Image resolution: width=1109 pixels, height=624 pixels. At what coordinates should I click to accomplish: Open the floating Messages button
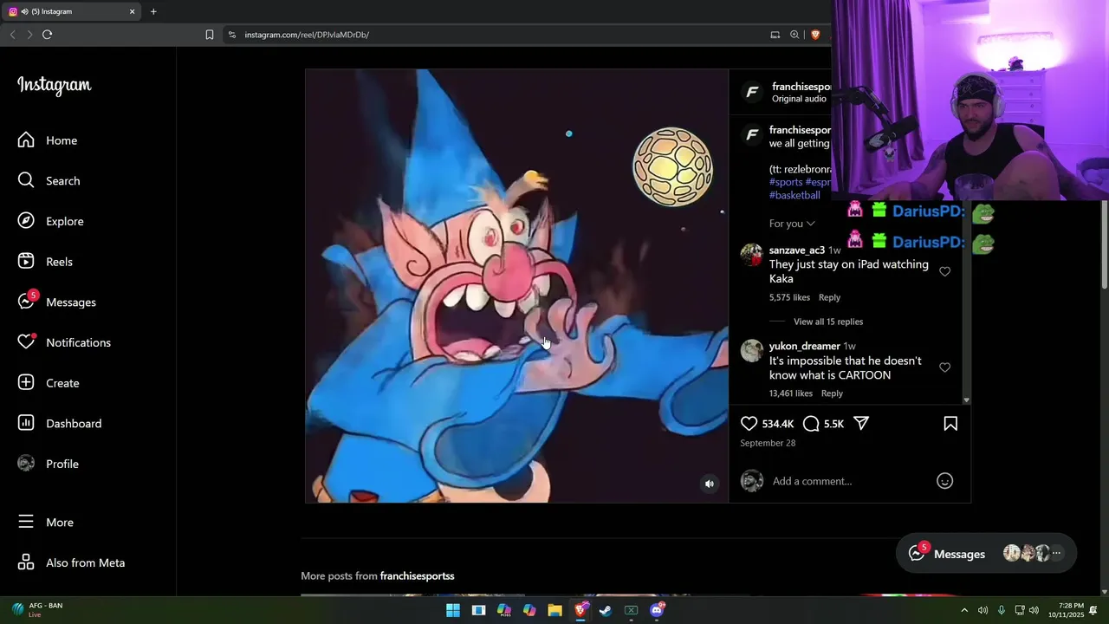click(986, 554)
